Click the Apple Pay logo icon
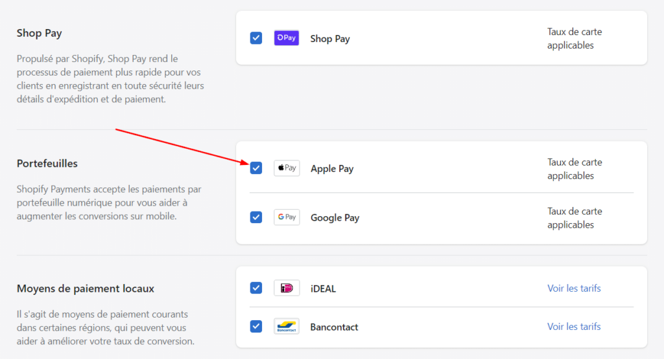Screen dimensions: 664x359 click(x=287, y=168)
